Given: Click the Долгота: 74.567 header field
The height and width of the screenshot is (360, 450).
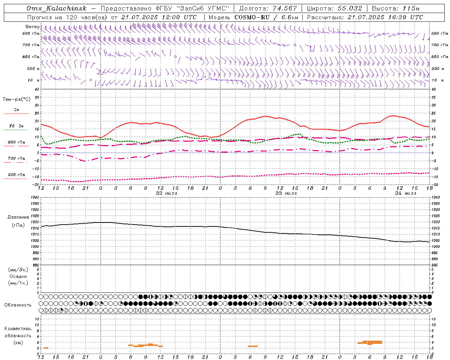Looking at the screenshot, I should [268, 9].
